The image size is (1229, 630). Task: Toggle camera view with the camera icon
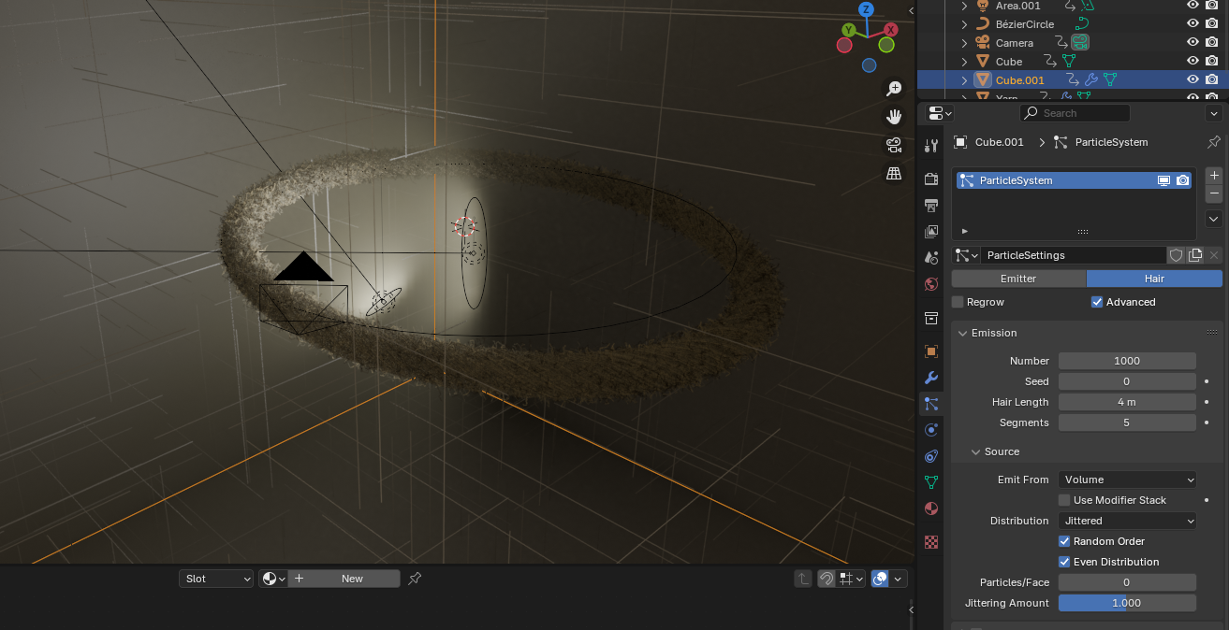(x=894, y=145)
